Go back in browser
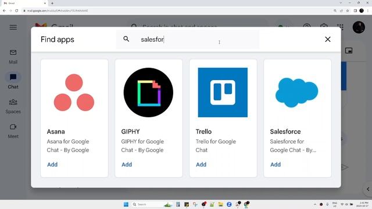Viewport: 372px width, 209px height. pyautogui.click(x=4, y=10)
